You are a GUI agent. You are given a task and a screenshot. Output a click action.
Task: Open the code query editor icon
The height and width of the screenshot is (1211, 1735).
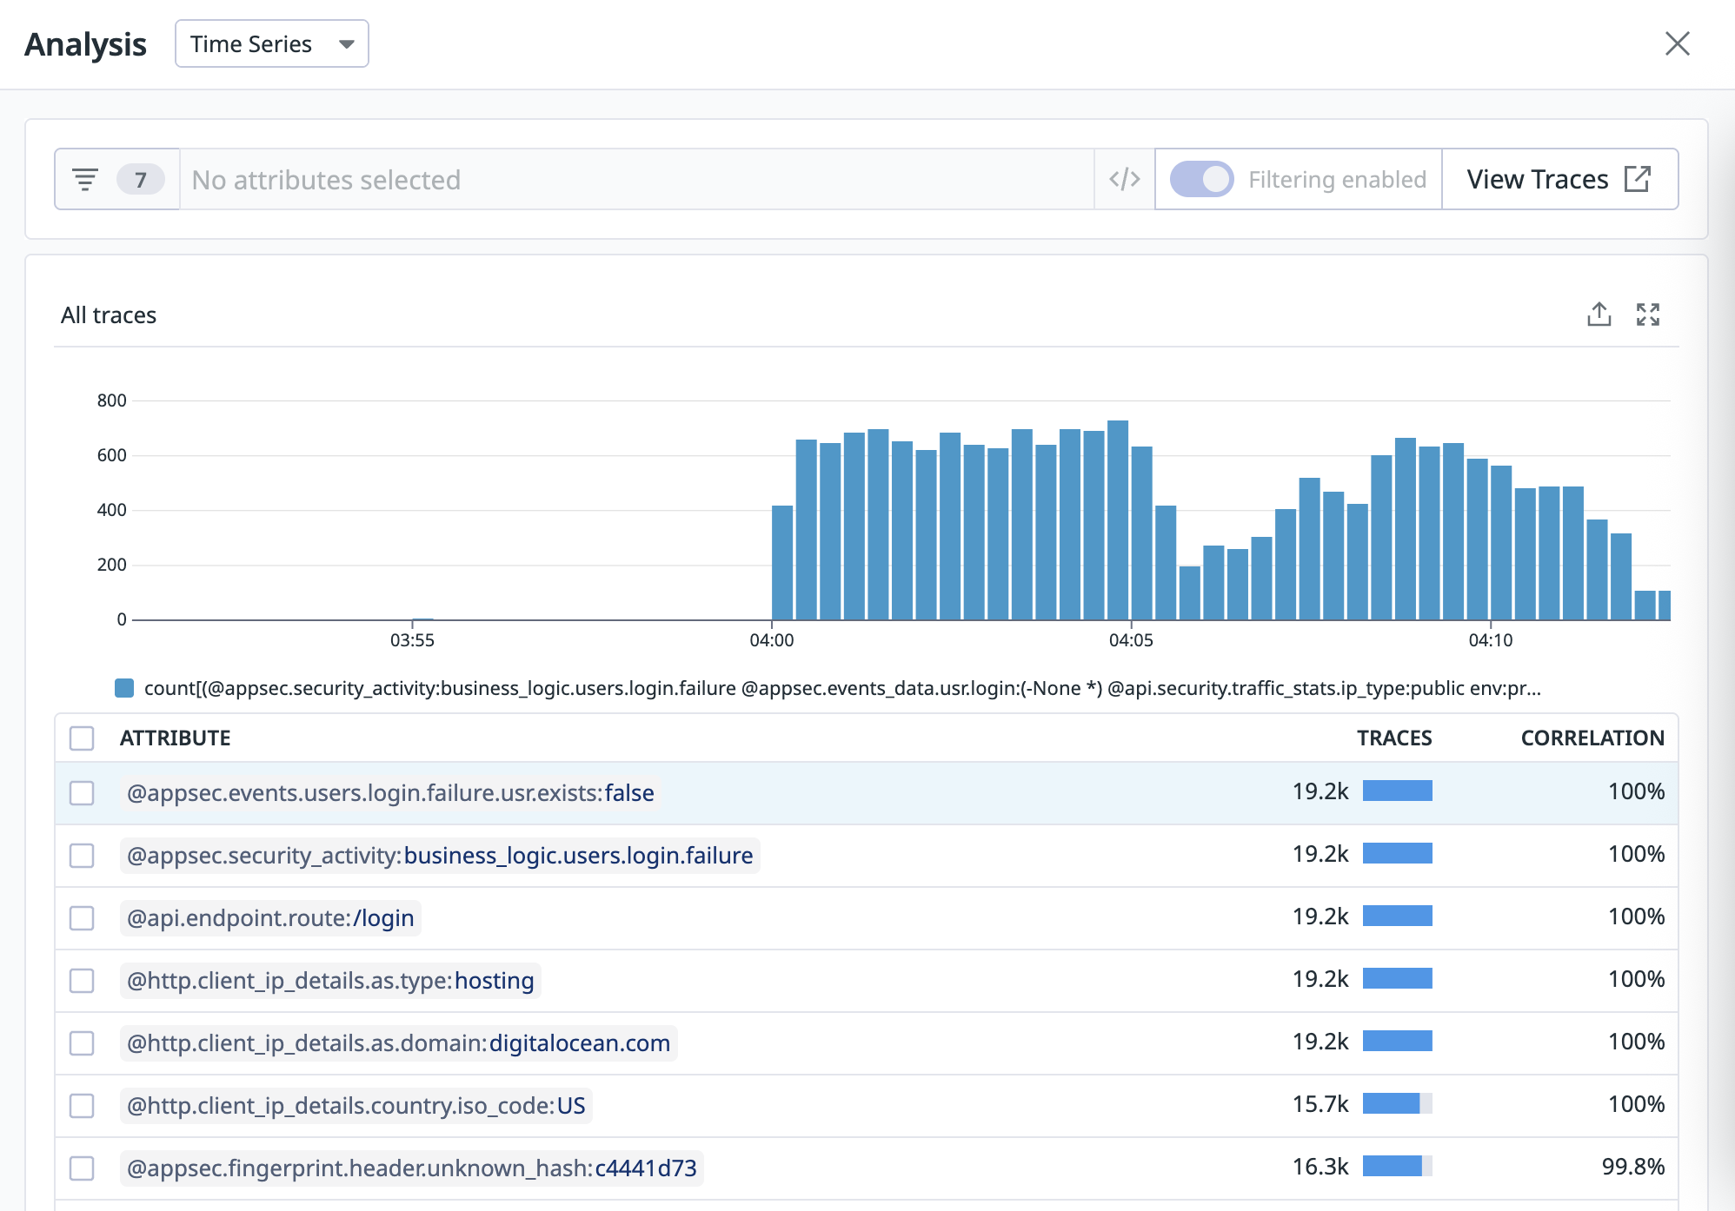[1124, 180]
